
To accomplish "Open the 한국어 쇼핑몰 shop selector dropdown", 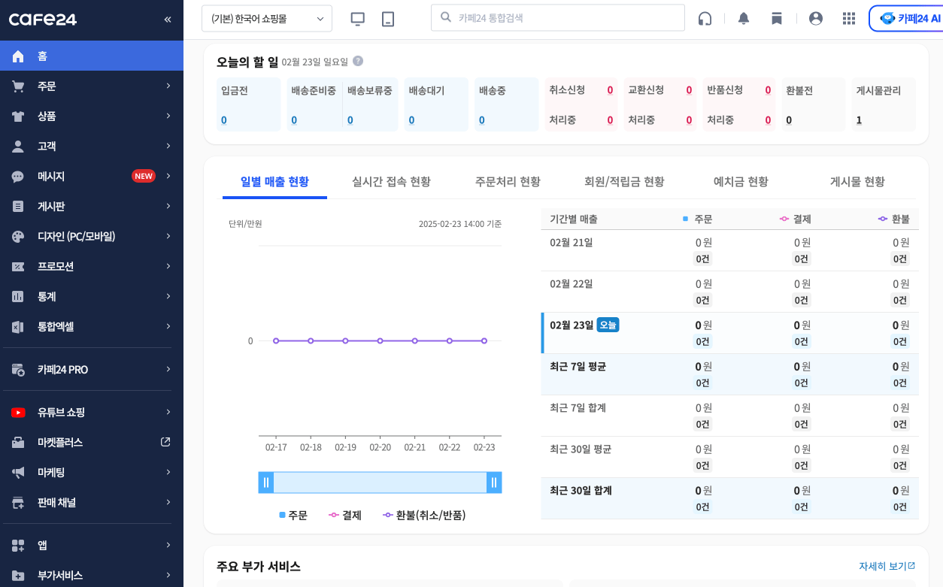I will click(x=267, y=19).
